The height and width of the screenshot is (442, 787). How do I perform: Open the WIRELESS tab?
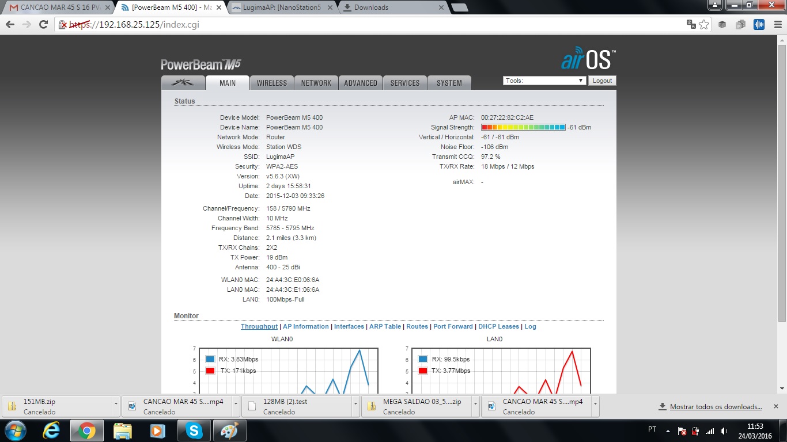(272, 83)
